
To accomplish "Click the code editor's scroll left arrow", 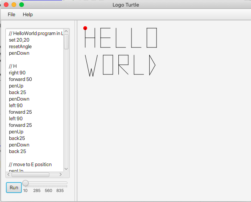I will coord(9,174).
